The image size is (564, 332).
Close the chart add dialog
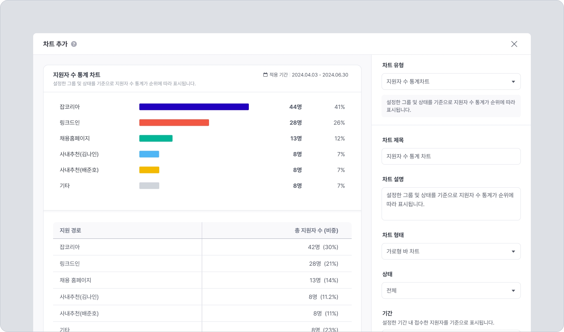(514, 44)
